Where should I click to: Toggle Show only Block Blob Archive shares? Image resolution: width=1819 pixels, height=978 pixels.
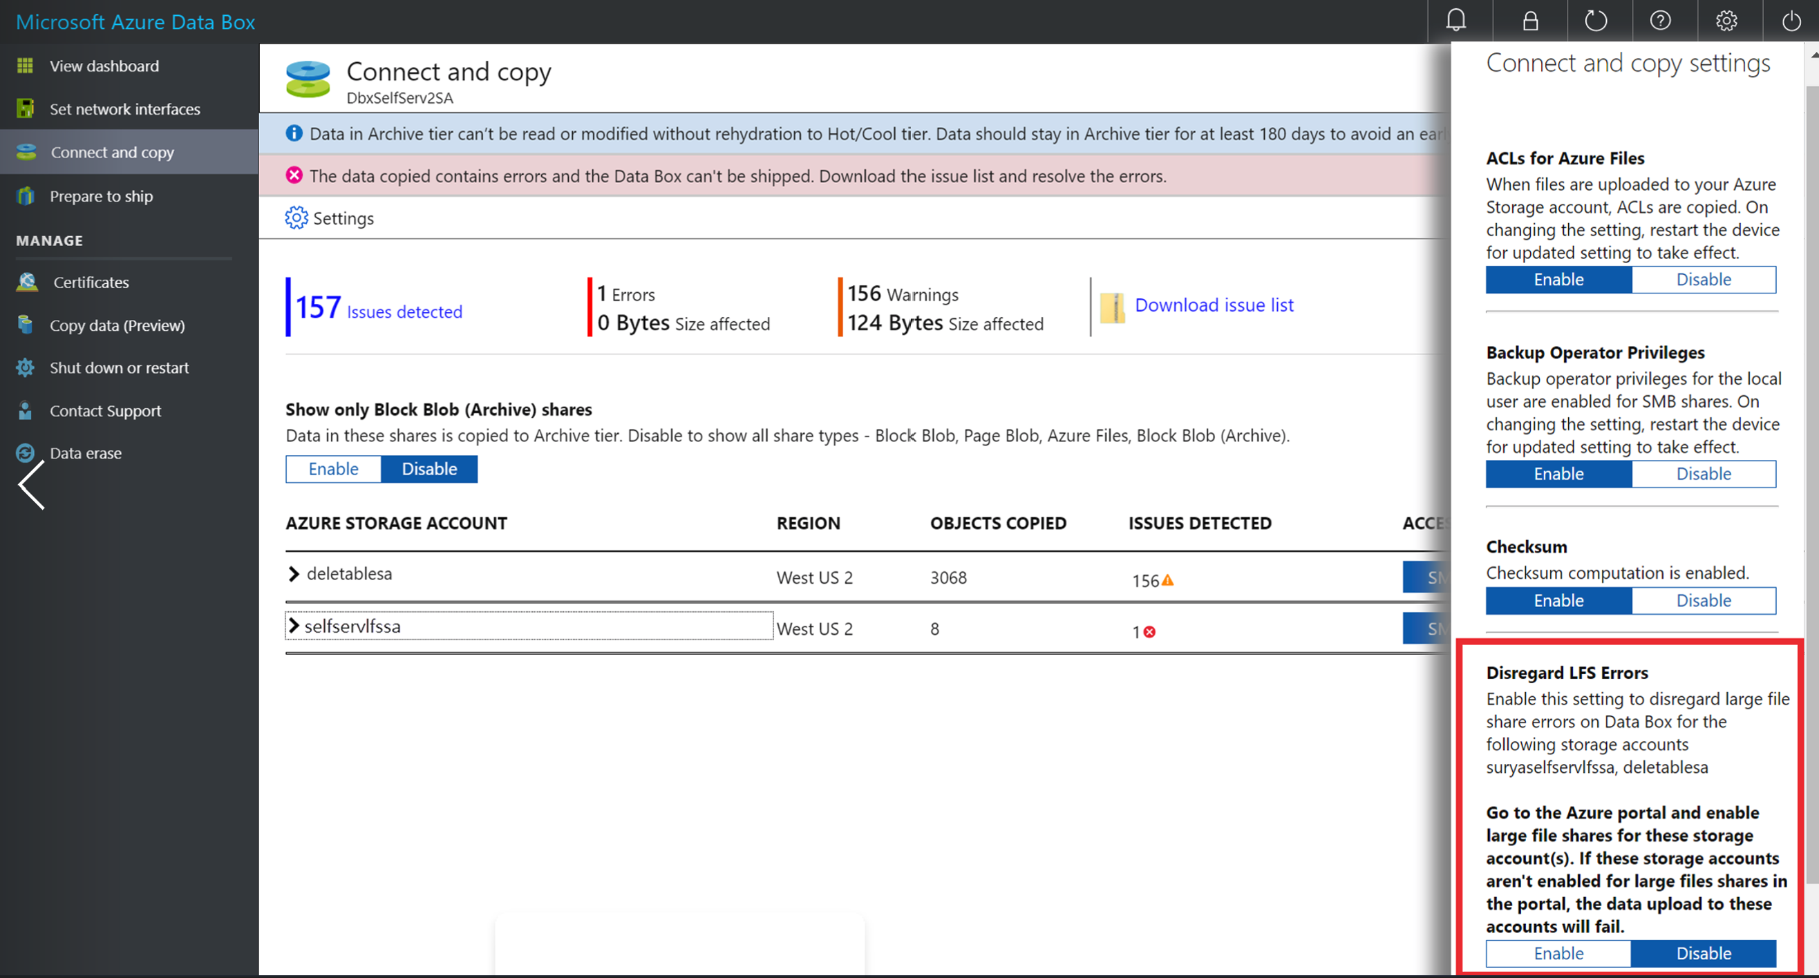[x=332, y=468]
